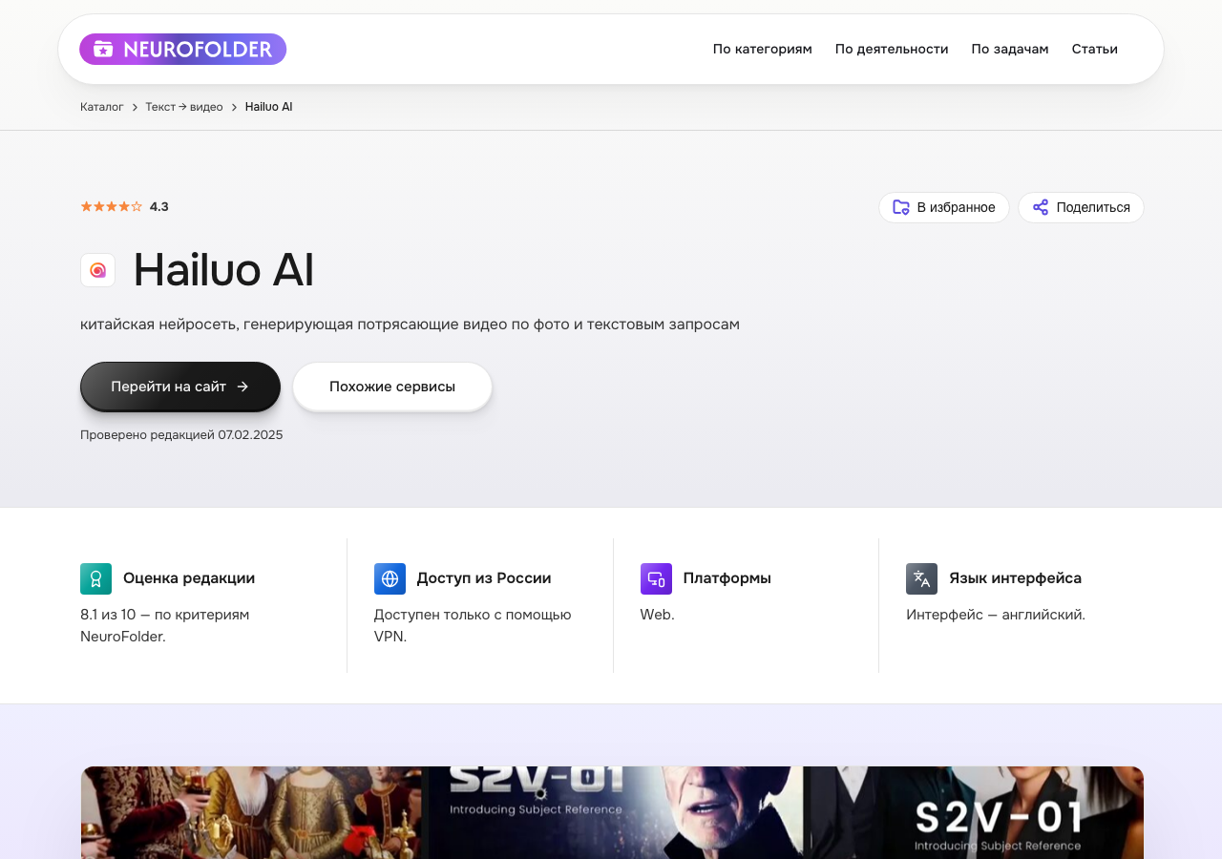Select the 4.3 rating value
This screenshot has height=859, width=1222.
(159, 206)
